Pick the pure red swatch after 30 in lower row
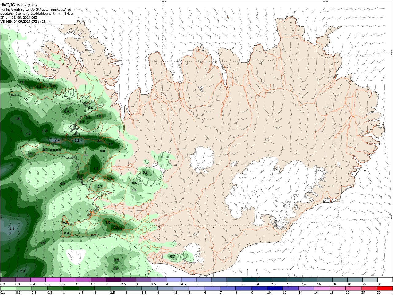This screenshot has width=393, height=295. 384,288
